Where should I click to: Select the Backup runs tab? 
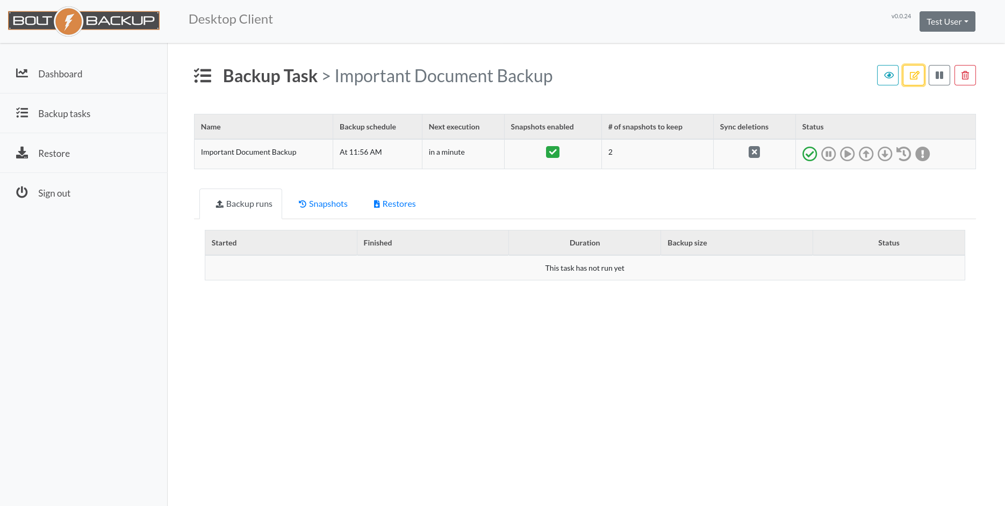click(243, 204)
